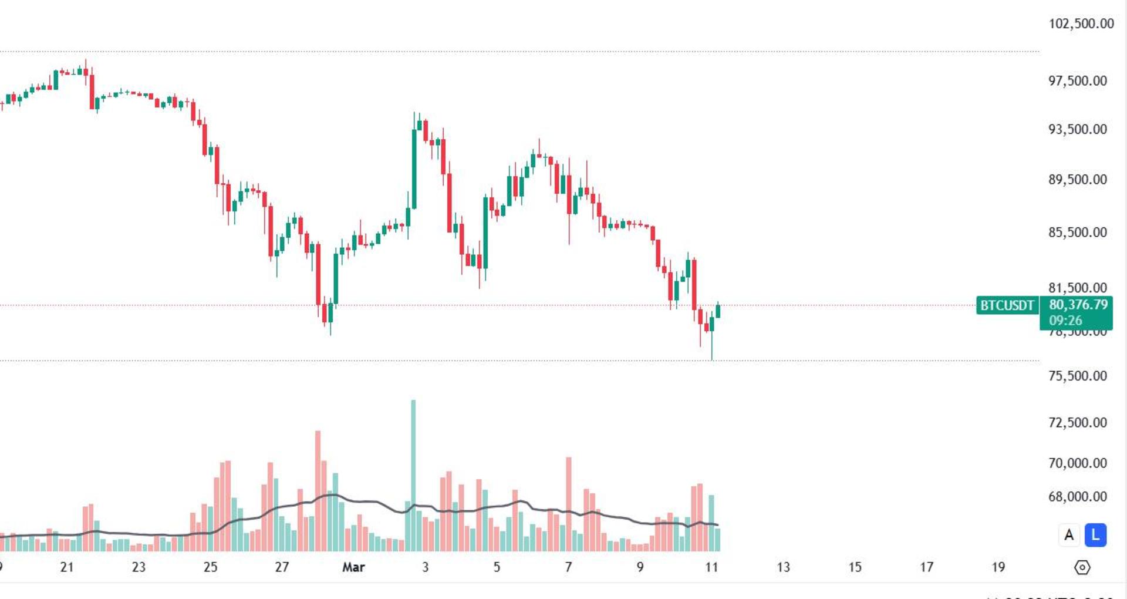The width and height of the screenshot is (1127, 599).
Task: Click the tallest teal volume bar near Mar 3
Action: coord(413,475)
